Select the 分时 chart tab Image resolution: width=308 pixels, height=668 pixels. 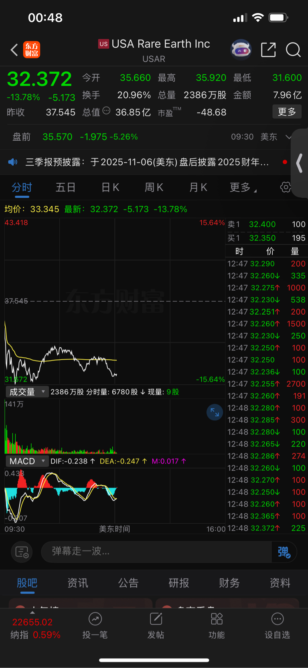pyautogui.click(x=22, y=187)
